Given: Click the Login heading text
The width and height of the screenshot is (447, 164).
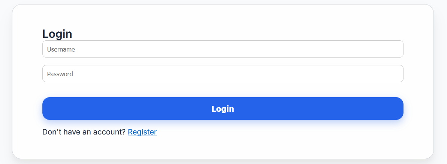Looking at the screenshot, I should pyautogui.click(x=57, y=34).
